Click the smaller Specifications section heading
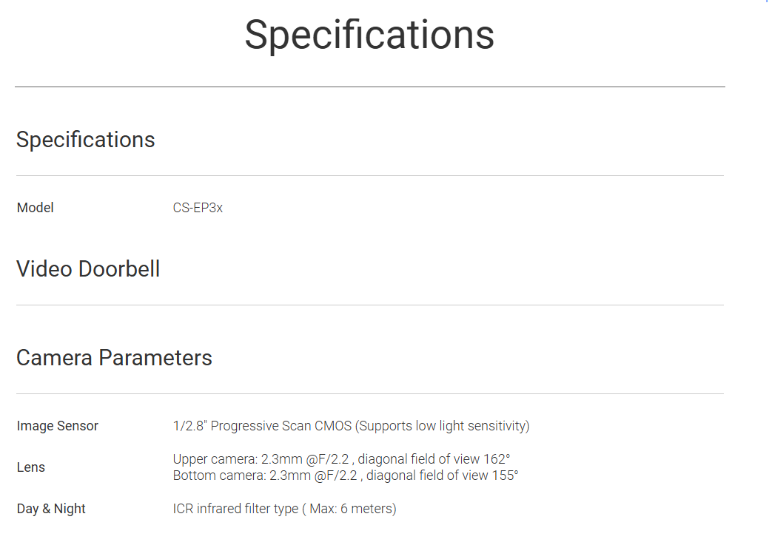The height and width of the screenshot is (545, 769). pos(86,140)
